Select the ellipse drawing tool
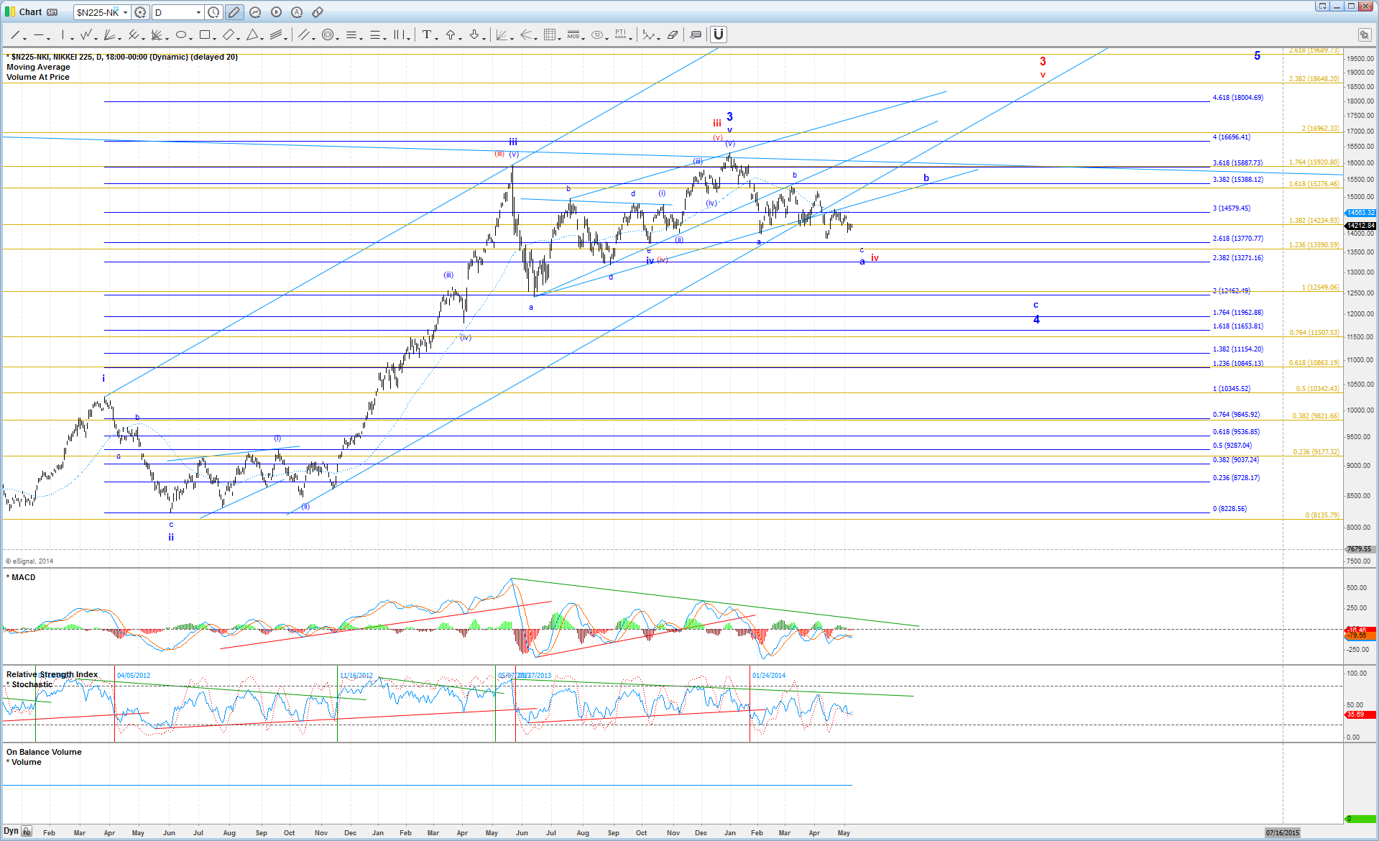Viewport: 1379px width, 841px height. (x=181, y=35)
